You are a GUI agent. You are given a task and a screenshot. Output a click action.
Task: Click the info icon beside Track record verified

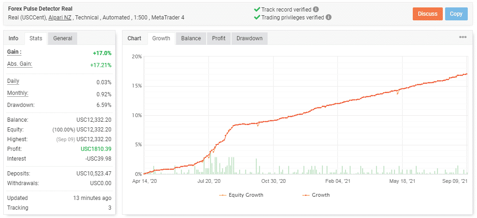click(316, 9)
